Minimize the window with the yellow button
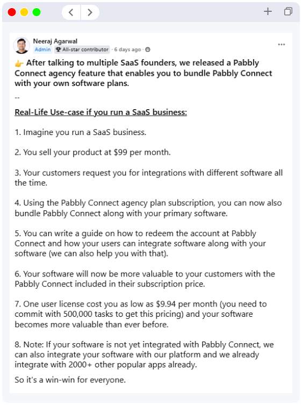302x405 pixels. click(x=24, y=12)
